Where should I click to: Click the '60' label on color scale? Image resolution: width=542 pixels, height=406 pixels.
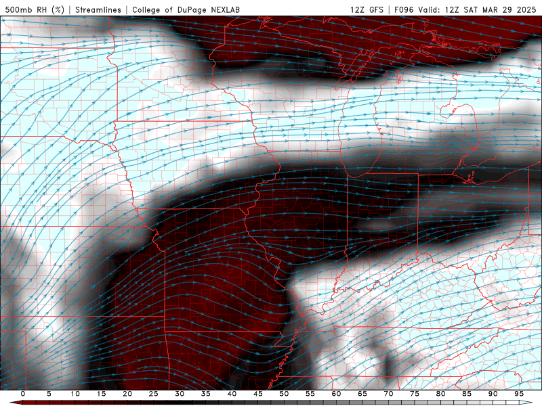point(336,394)
